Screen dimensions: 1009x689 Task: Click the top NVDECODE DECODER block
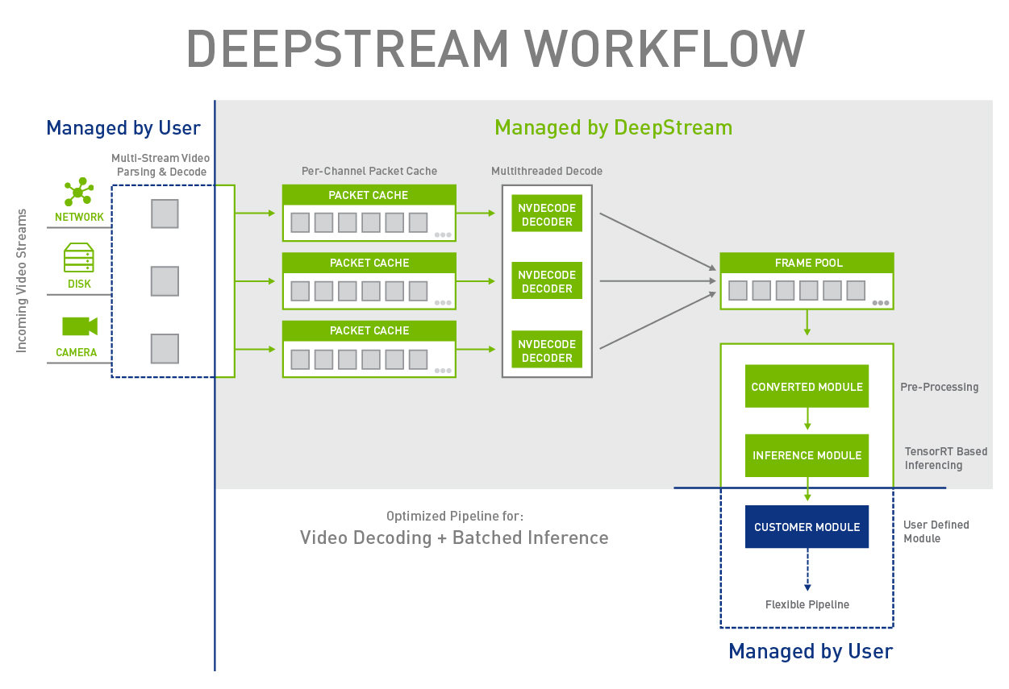pos(546,213)
